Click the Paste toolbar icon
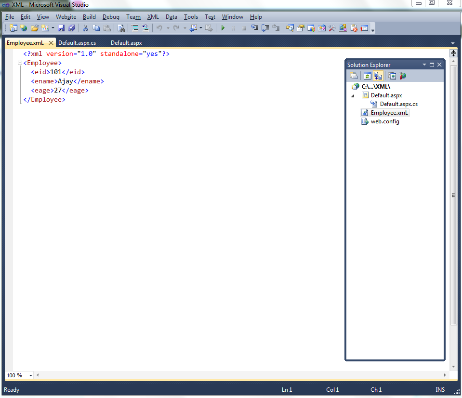 tap(107, 27)
